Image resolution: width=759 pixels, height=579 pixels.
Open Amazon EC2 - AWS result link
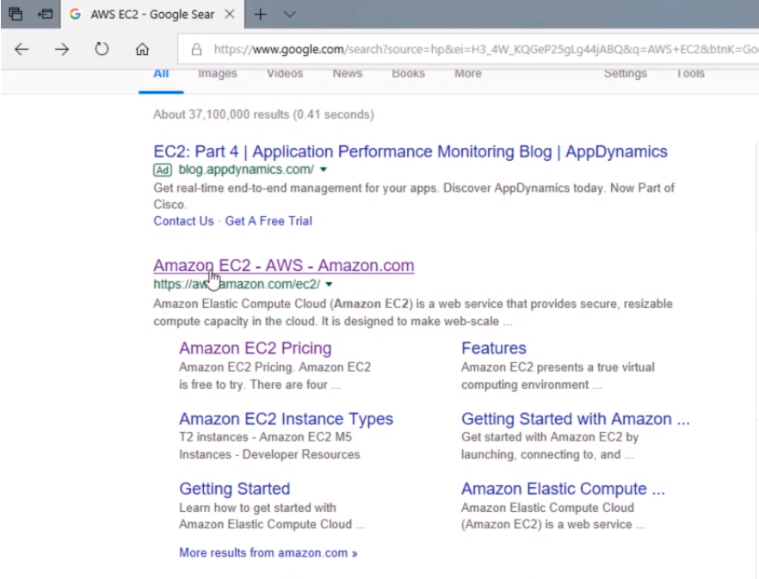tap(283, 265)
